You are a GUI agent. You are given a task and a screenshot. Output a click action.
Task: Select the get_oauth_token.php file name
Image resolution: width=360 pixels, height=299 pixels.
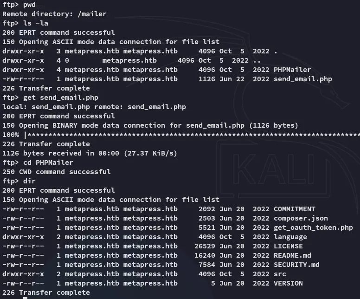(313, 227)
